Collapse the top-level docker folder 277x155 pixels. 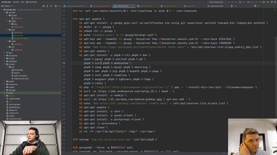coord(4,12)
